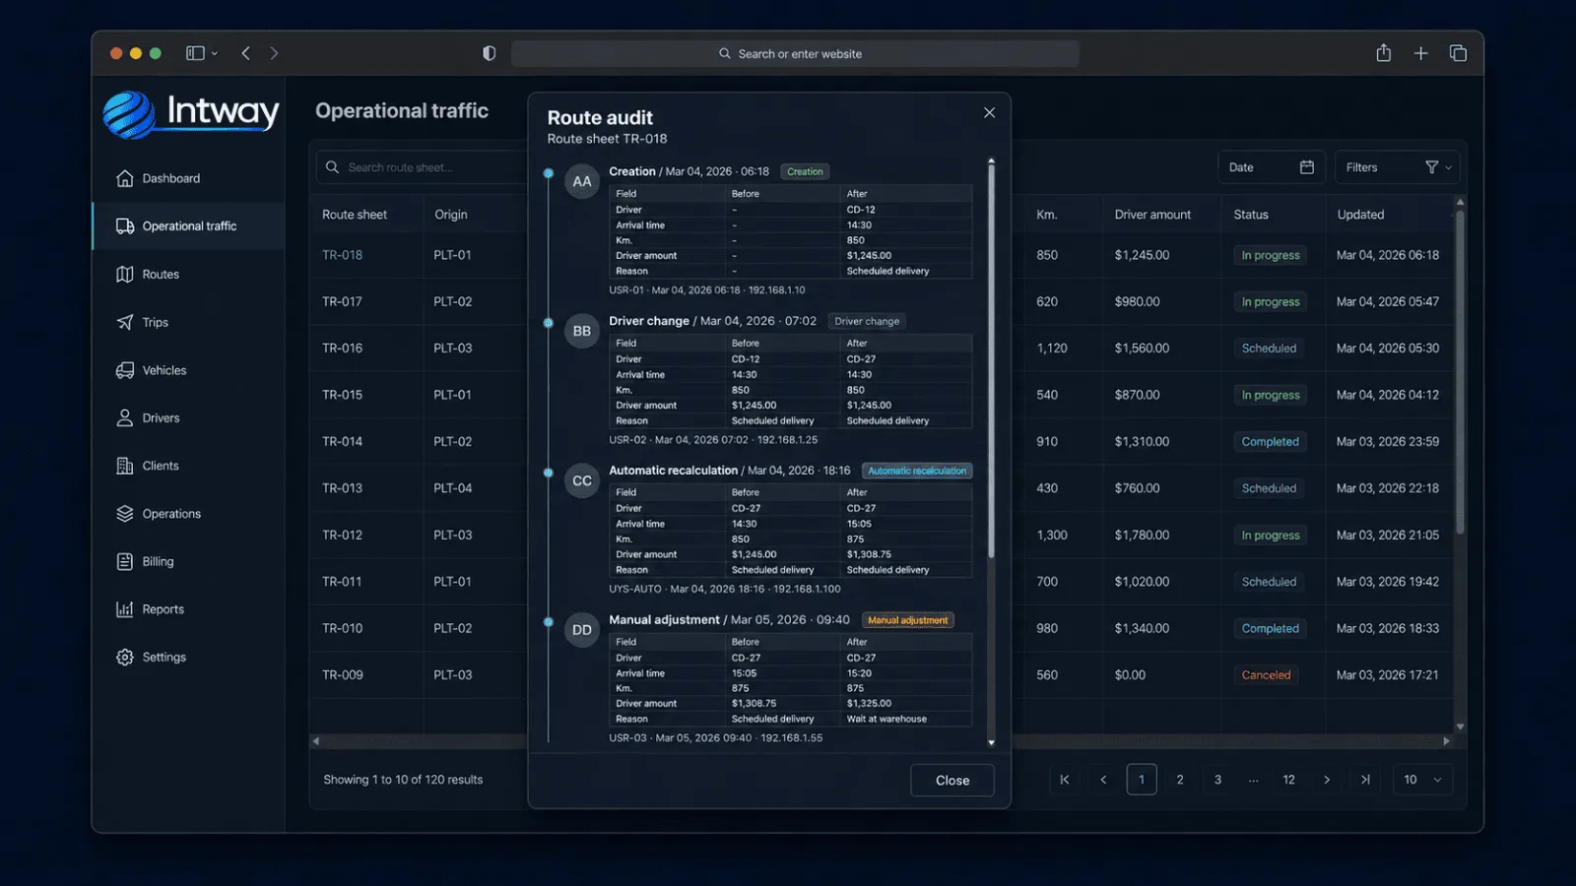
Task: Click the Settings gear icon
Action: click(125, 658)
